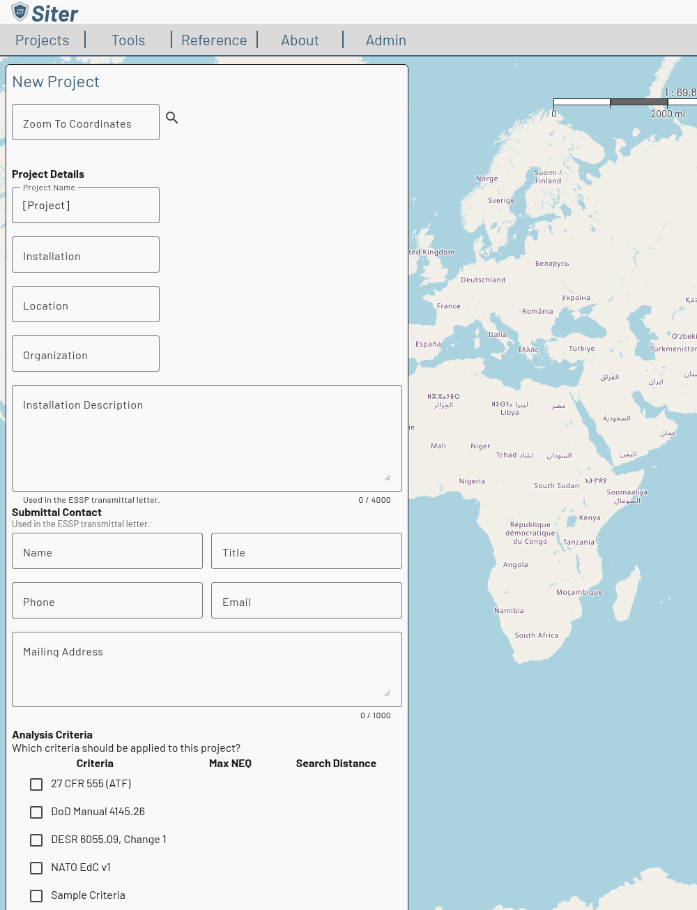Check the 27 CFR 555 (ATF) checkbox
This screenshot has height=910, width=697.
click(36, 784)
